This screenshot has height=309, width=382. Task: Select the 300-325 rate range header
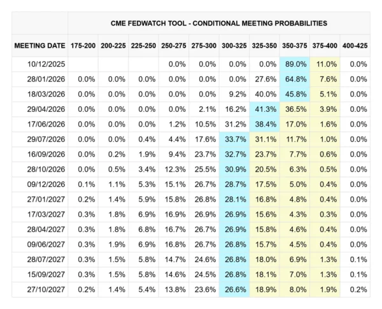click(x=234, y=46)
